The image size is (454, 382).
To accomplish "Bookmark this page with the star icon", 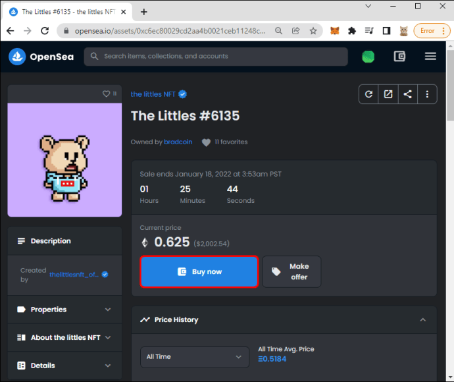I will (x=313, y=31).
